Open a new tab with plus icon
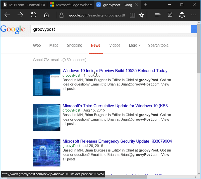Screen dimensions: 201x179 [x=146, y=5]
